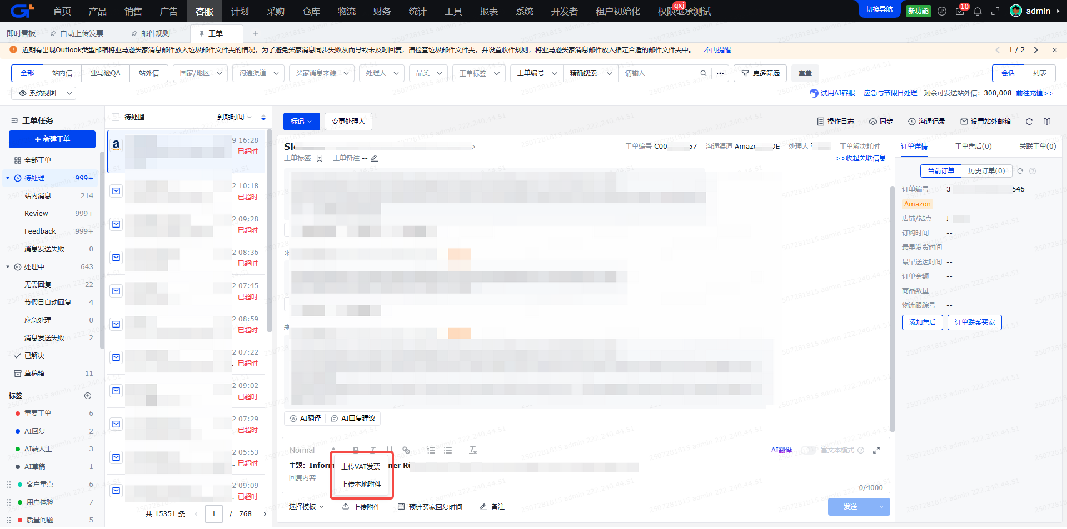The height and width of the screenshot is (529, 1067).
Task: Open the 处理人 filter dropdown
Action: click(382, 73)
